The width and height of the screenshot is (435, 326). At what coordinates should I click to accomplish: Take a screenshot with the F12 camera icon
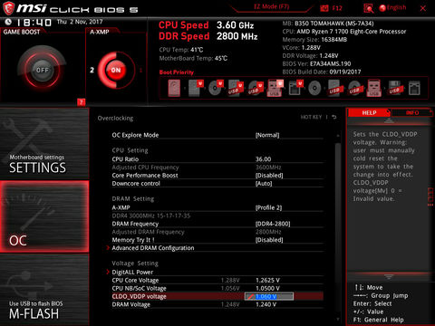tap(324, 8)
